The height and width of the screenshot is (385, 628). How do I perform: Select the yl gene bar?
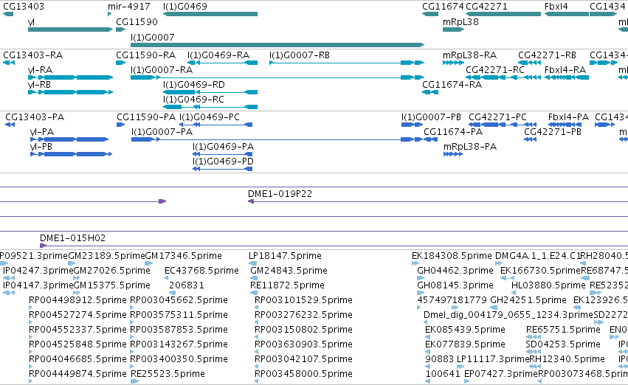(71, 30)
